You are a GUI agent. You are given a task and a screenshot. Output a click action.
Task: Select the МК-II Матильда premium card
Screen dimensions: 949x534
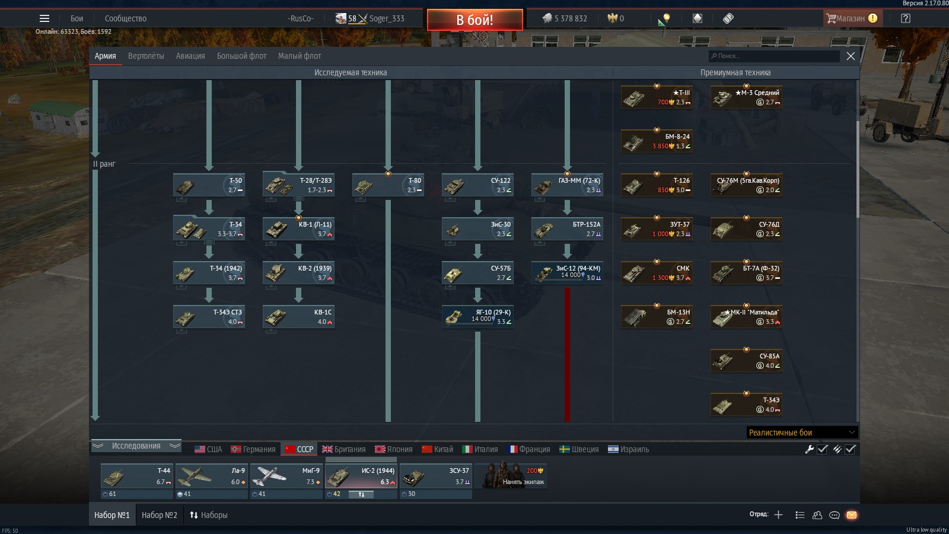(746, 317)
